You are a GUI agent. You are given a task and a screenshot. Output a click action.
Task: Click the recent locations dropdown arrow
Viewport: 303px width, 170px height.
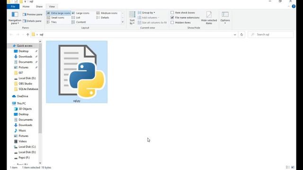click(23, 34)
